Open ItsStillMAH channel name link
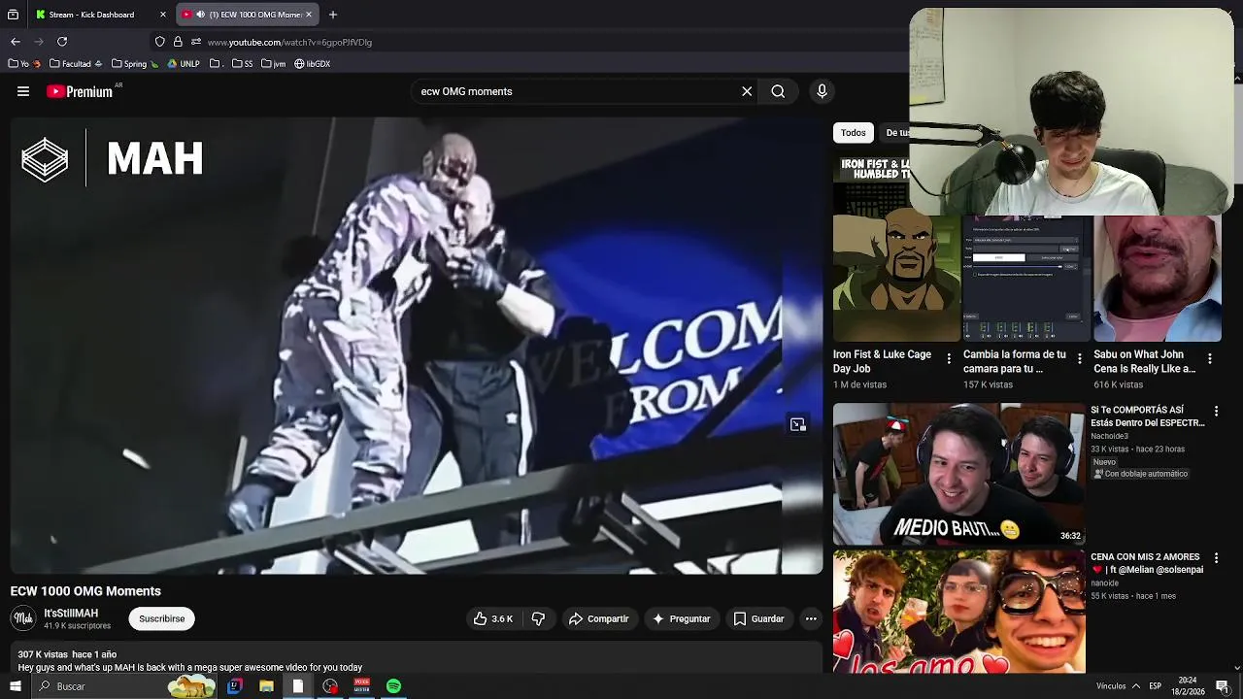Viewport: 1243px width, 699px height. tap(71, 614)
